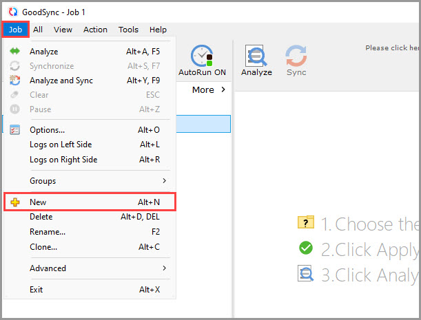
Task: Open the Action menu
Action: pyautogui.click(x=95, y=30)
